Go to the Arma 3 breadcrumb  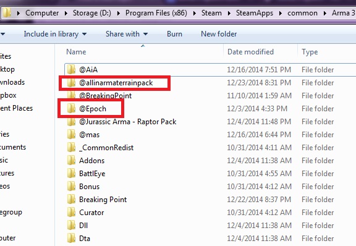[x=344, y=13]
